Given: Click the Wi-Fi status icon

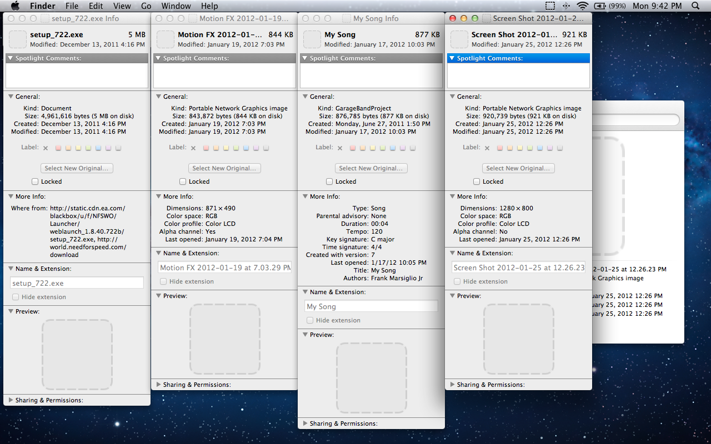Looking at the screenshot, I should (582, 6).
